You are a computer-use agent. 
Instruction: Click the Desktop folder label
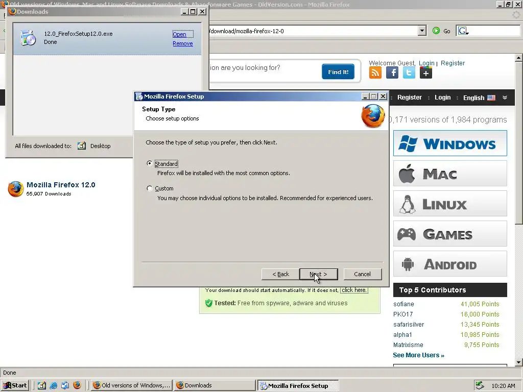click(x=101, y=146)
